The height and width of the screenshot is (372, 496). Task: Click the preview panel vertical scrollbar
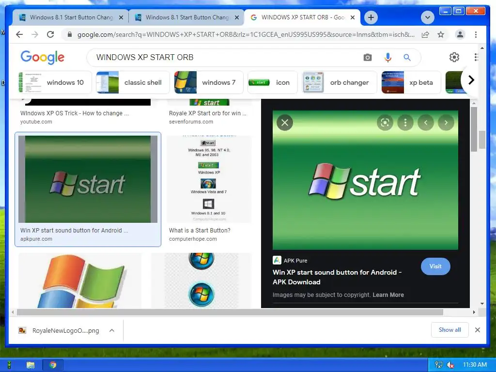tap(474, 129)
